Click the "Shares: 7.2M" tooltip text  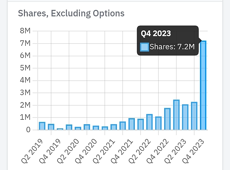172,47
